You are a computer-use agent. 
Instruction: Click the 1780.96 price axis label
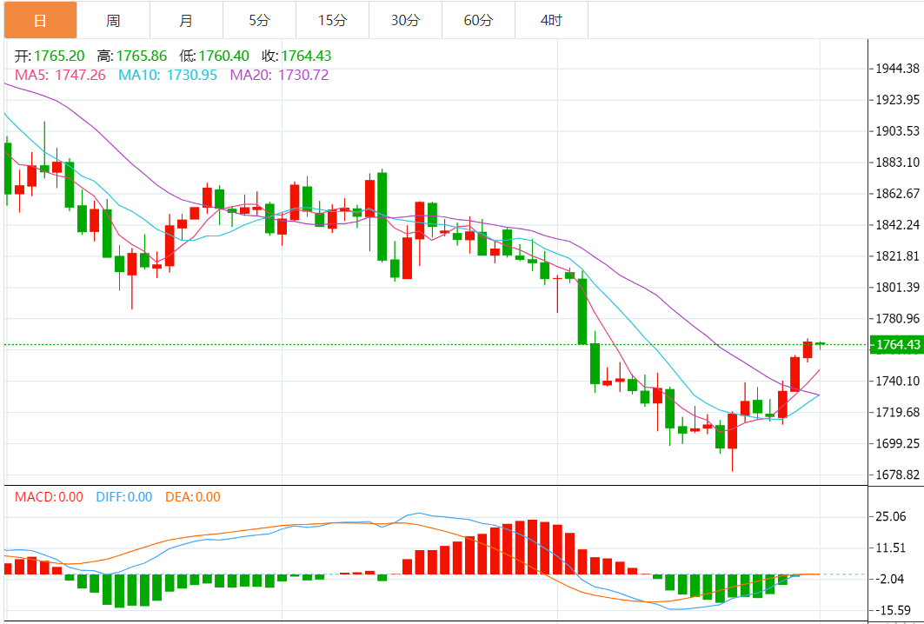pyautogui.click(x=897, y=318)
